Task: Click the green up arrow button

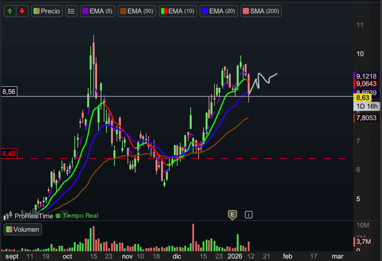Action: click(10, 11)
